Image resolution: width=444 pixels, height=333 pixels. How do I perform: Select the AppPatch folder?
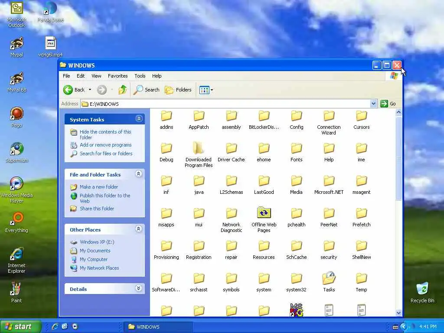point(199,120)
